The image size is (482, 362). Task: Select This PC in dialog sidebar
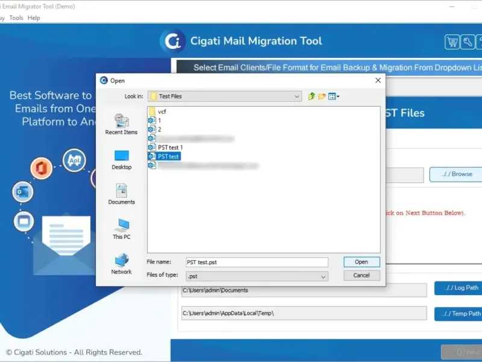tap(122, 229)
